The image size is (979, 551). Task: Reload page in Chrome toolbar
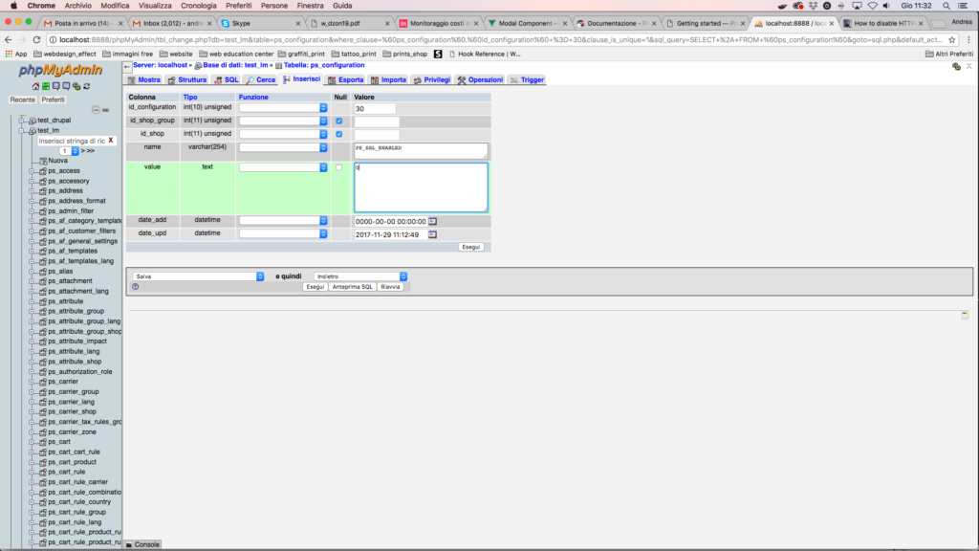36,39
